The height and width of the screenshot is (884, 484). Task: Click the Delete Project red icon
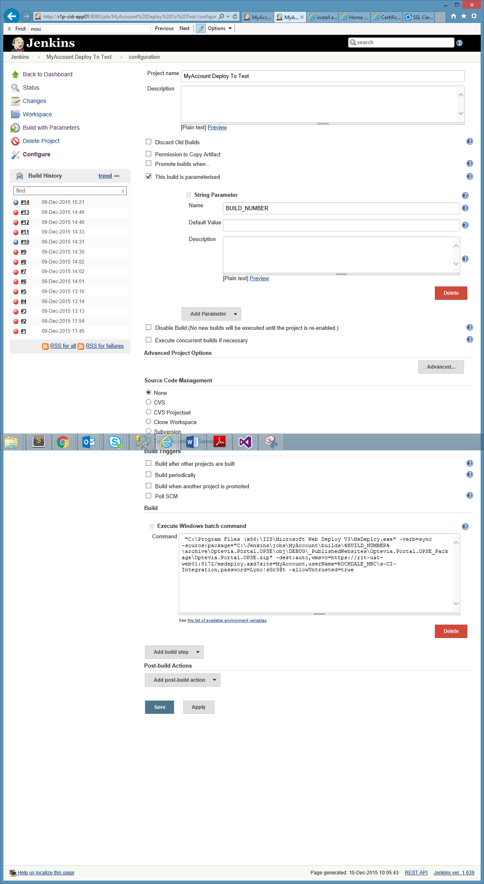coord(15,141)
